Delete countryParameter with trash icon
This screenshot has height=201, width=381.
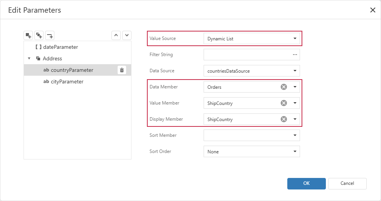click(122, 70)
